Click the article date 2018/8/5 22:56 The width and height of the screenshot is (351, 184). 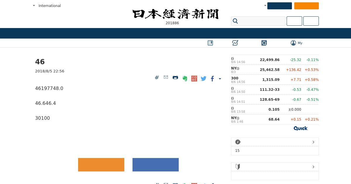(x=50, y=71)
